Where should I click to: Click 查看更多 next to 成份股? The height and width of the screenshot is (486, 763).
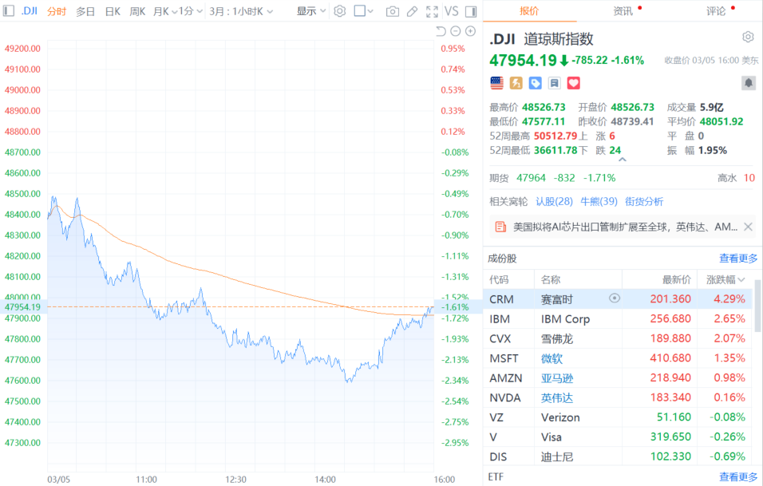pyautogui.click(x=737, y=258)
